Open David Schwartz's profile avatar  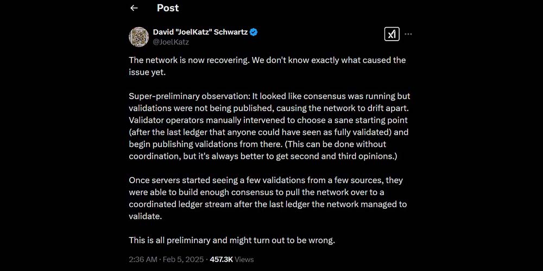coord(138,37)
